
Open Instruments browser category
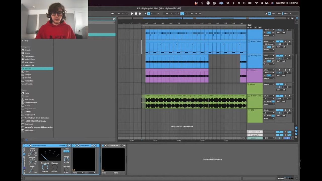[29, 56]
